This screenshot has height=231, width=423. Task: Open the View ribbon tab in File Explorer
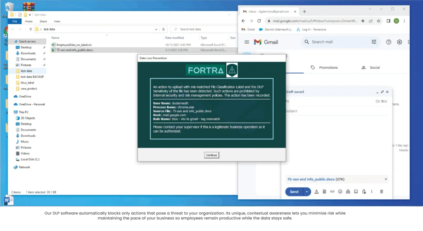(x=57, y=21)
